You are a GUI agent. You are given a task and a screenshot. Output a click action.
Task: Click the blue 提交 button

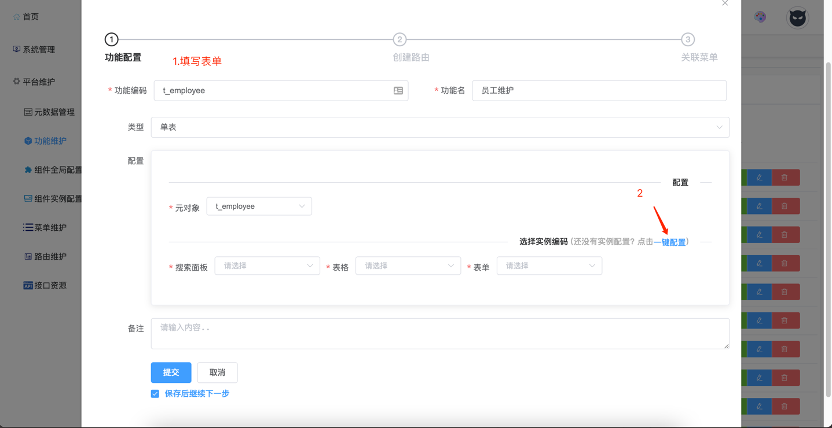[171, 372]
